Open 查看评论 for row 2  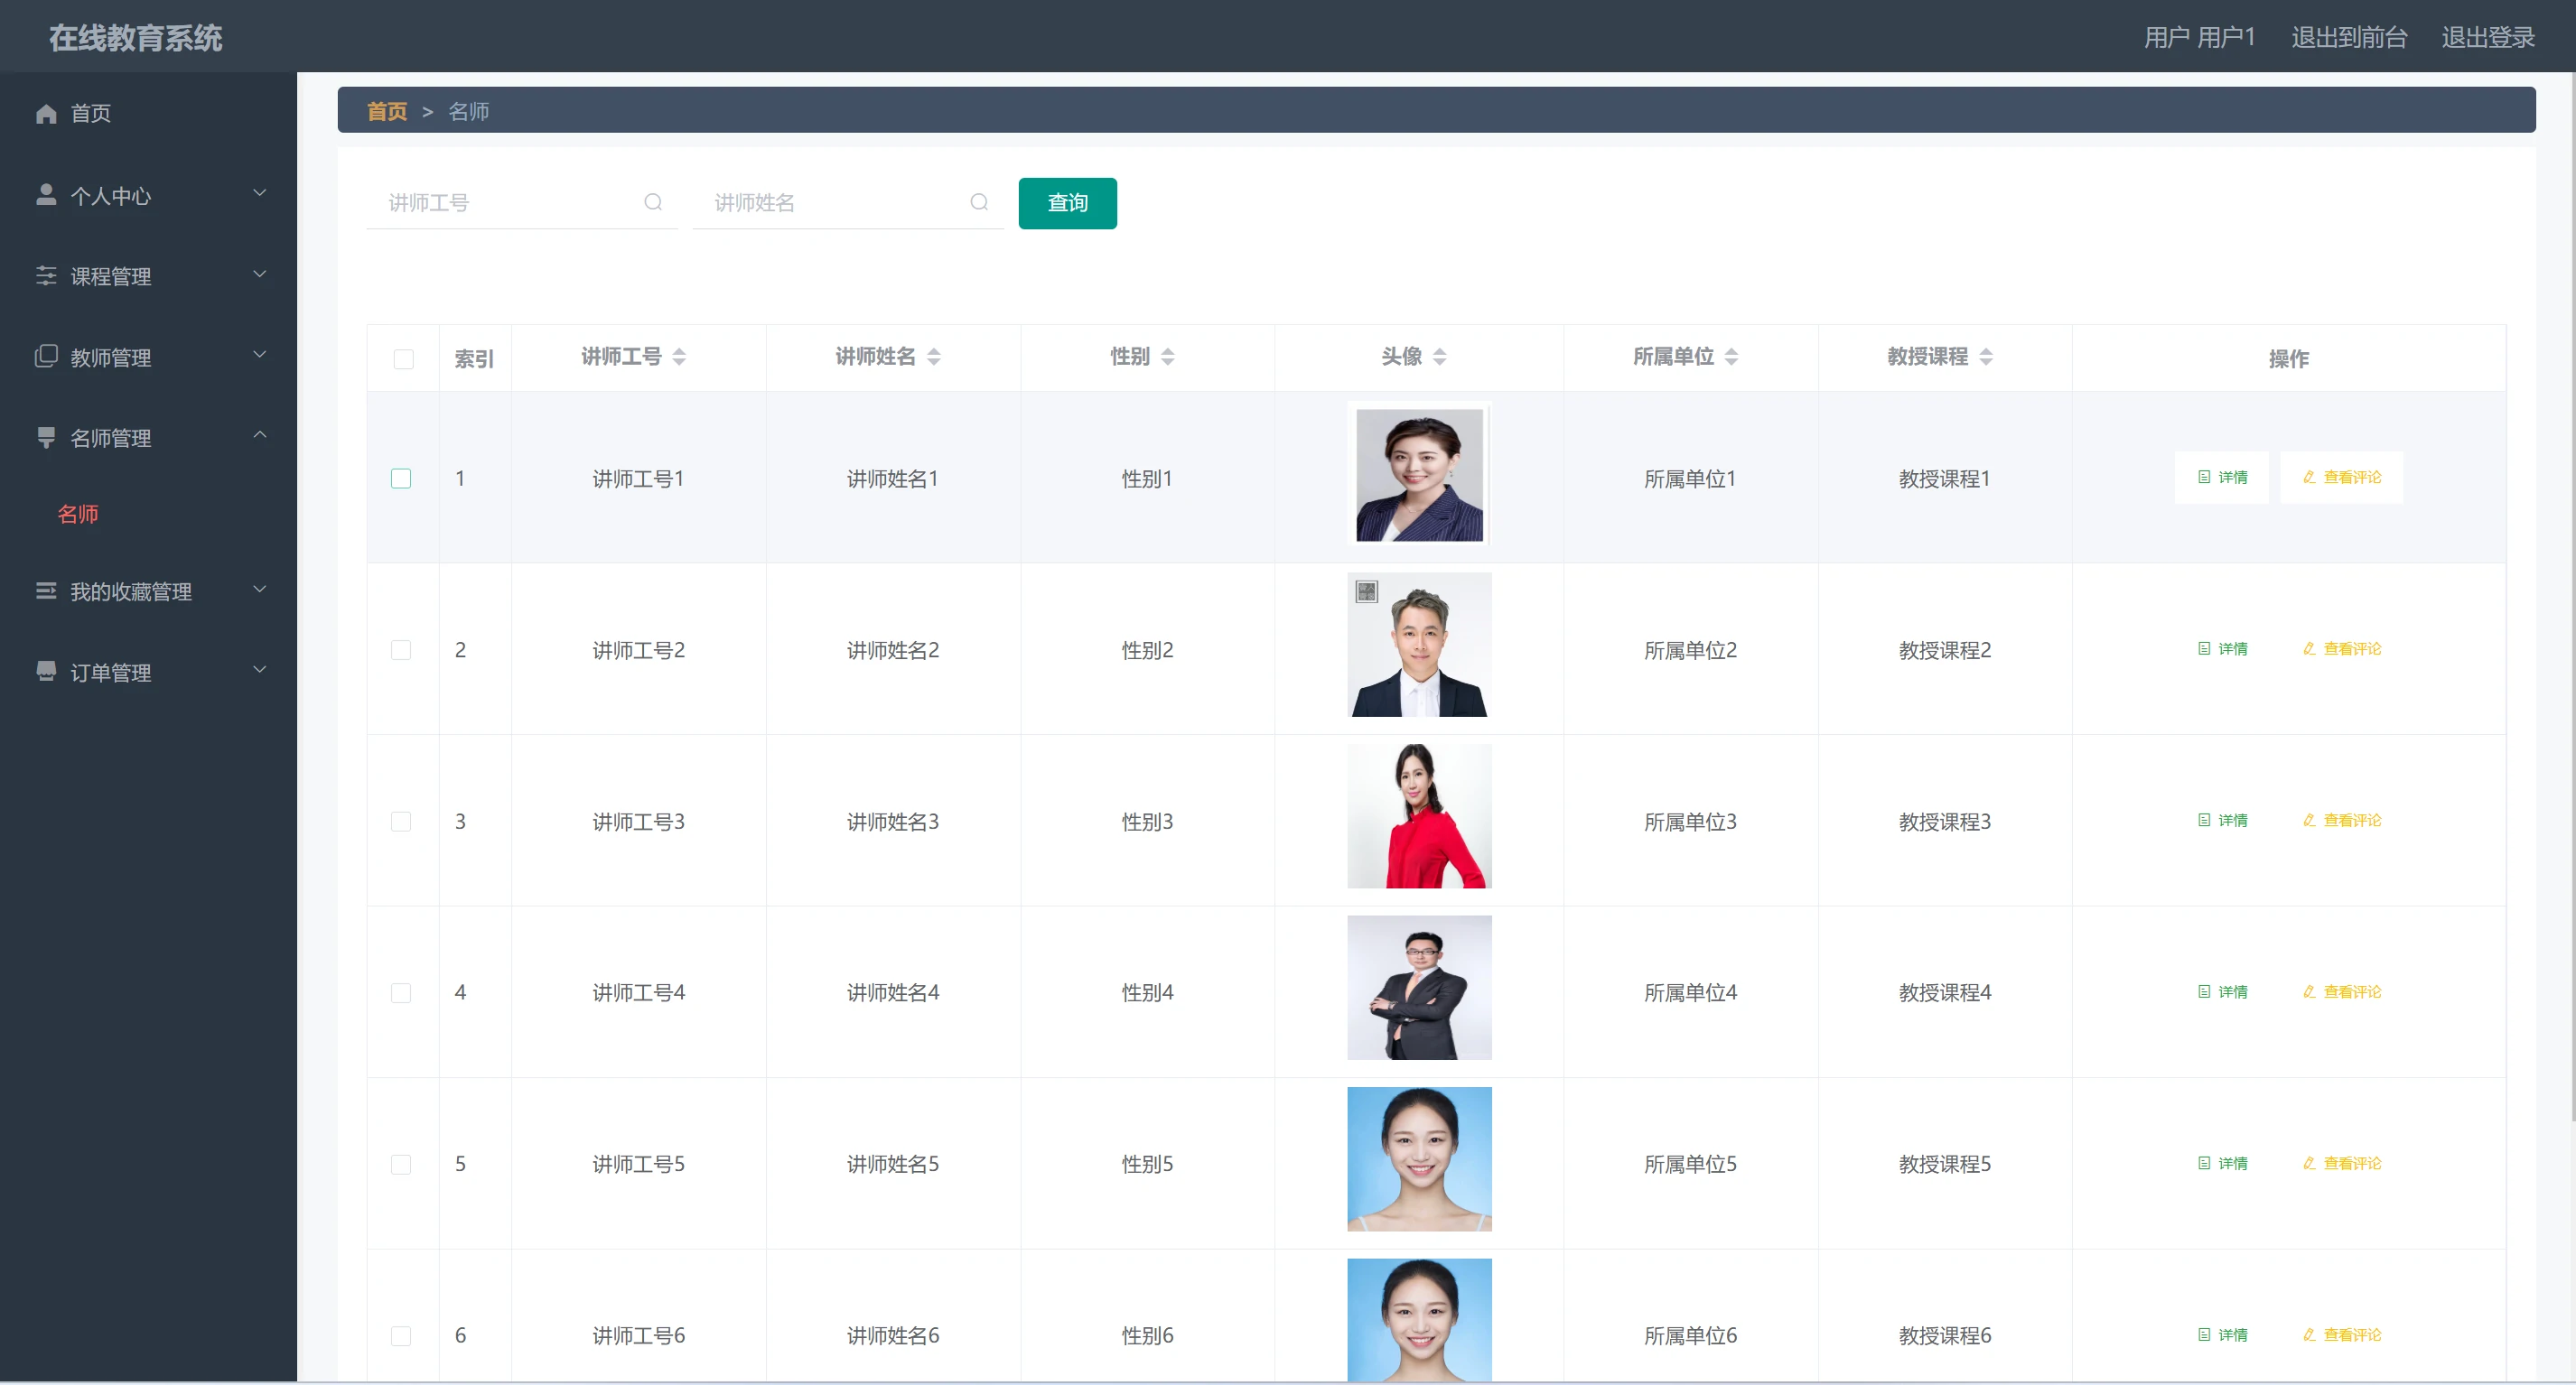[2341, 649]
